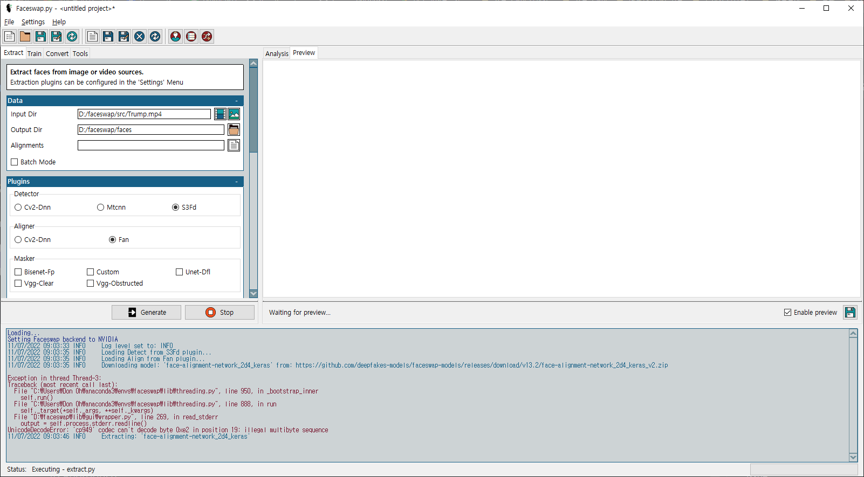This screenshot has height=477, width=864.
Task: Open the File menu
Action: coord(9,22)
